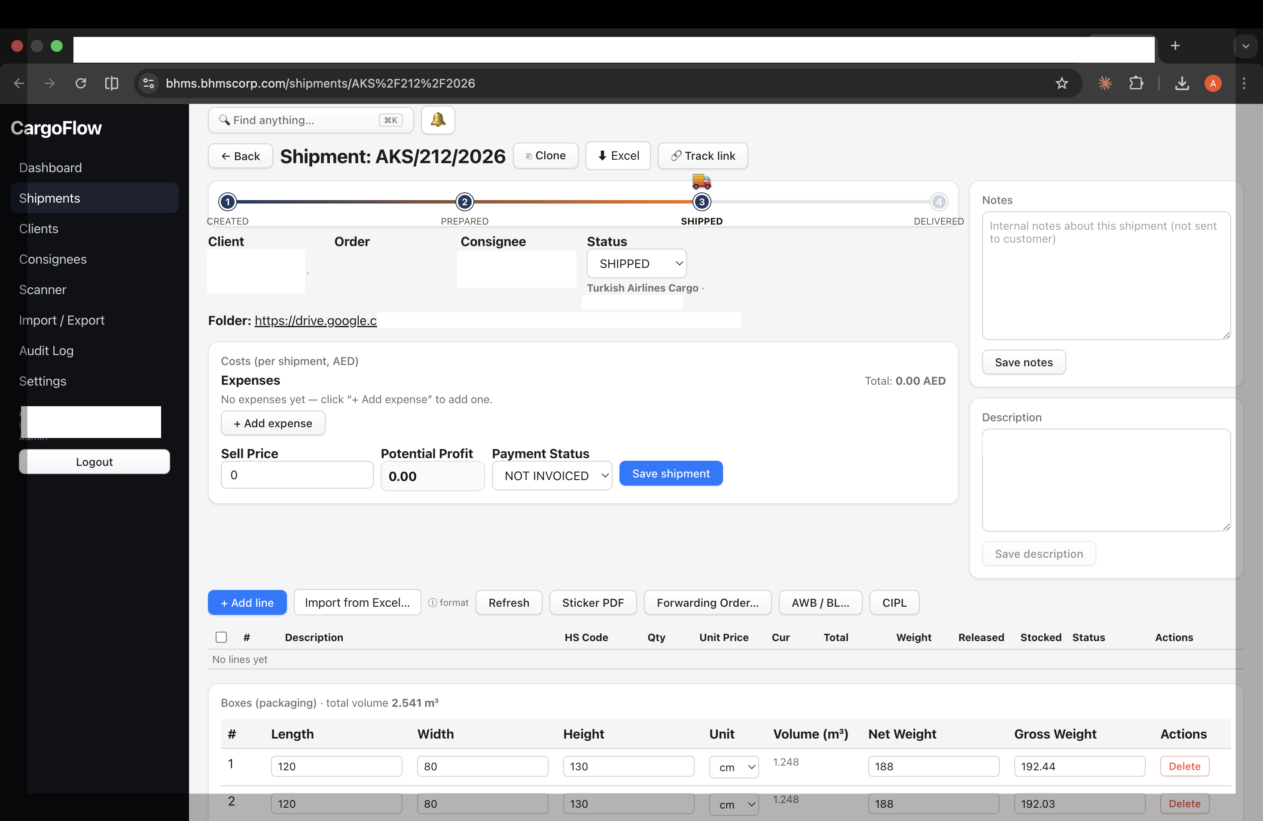Viewport: 1263px width, 821px height.
Task: Export the shipment to Excel
Action: (618, 155)
